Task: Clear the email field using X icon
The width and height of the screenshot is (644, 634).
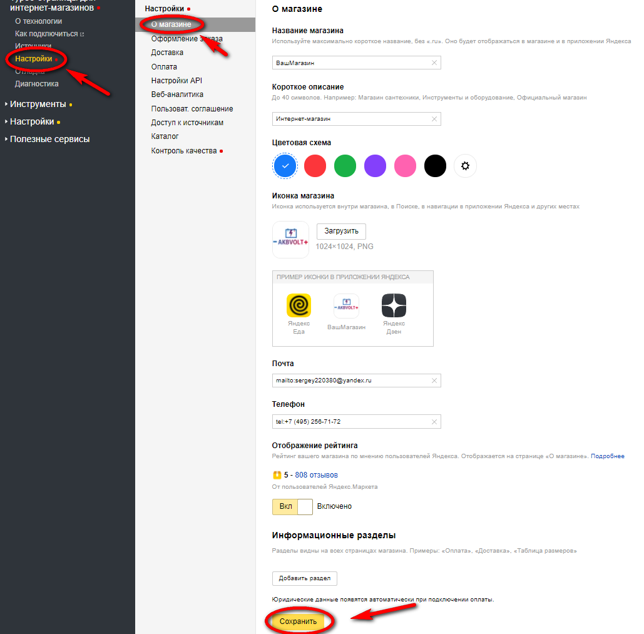Action: point(434,381)
